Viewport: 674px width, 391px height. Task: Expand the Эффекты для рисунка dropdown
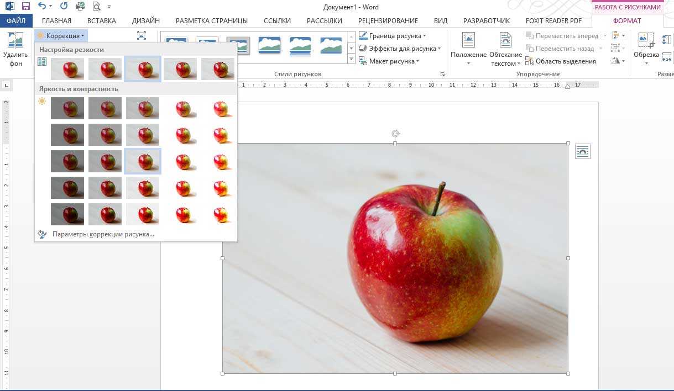[400, 49]
